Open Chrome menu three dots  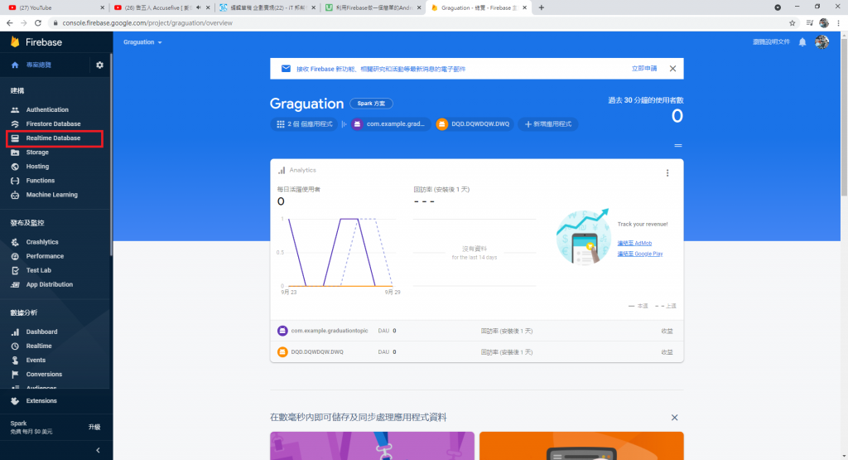point(838,22)
